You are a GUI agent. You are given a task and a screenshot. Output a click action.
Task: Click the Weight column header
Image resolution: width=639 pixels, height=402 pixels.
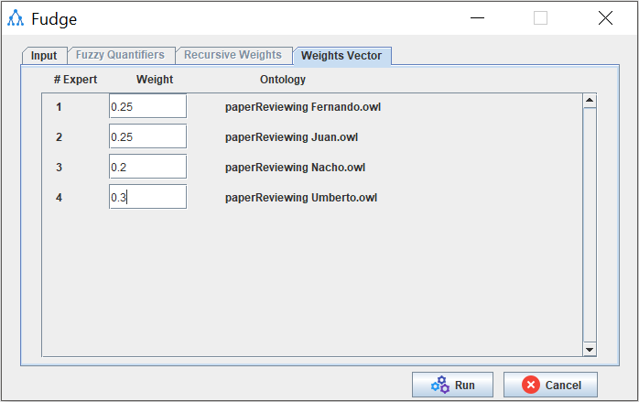[155, 80]
